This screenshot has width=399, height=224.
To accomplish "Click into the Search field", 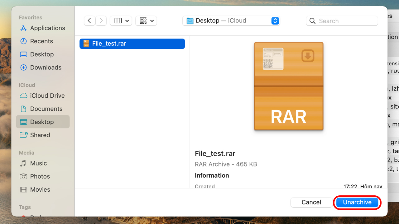I will coord(342,21).
